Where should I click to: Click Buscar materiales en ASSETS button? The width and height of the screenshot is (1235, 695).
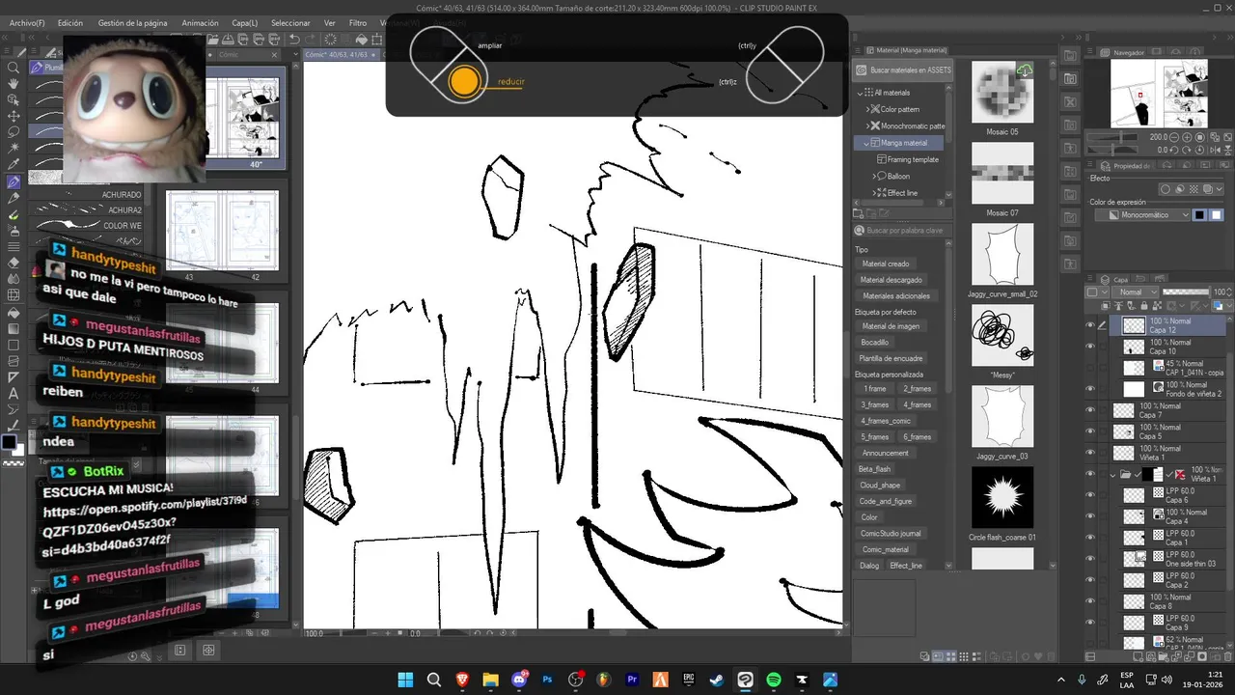coord(902,70)
